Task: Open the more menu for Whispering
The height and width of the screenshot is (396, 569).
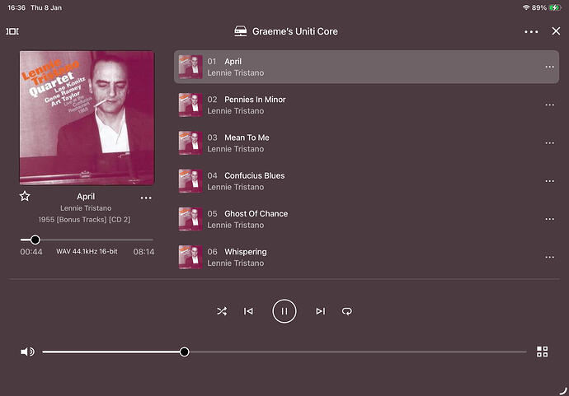Action: 549,257
